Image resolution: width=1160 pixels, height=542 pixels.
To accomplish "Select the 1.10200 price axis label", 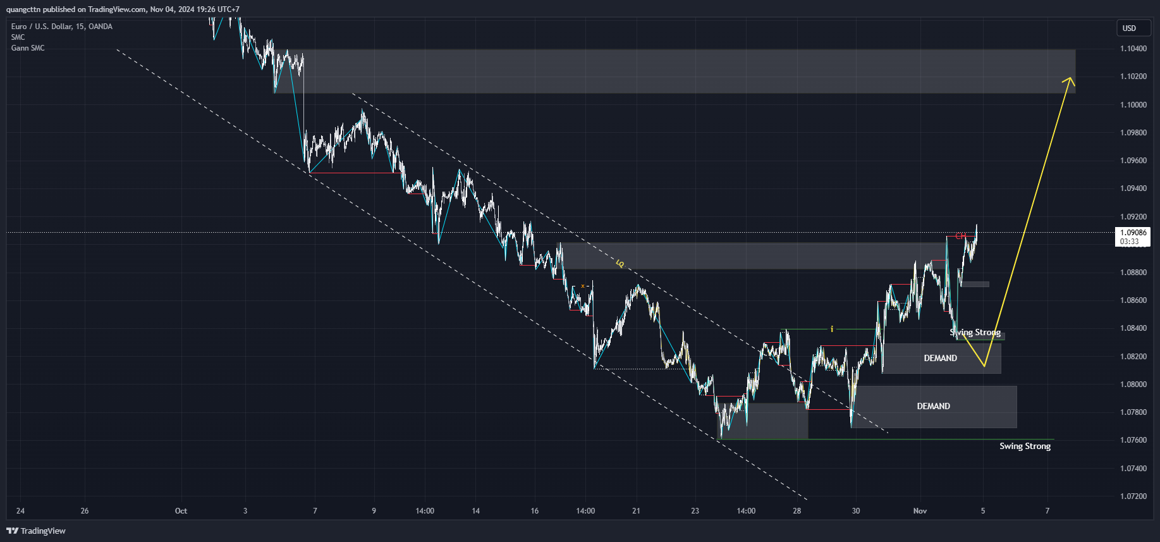I will (1133, 77).
